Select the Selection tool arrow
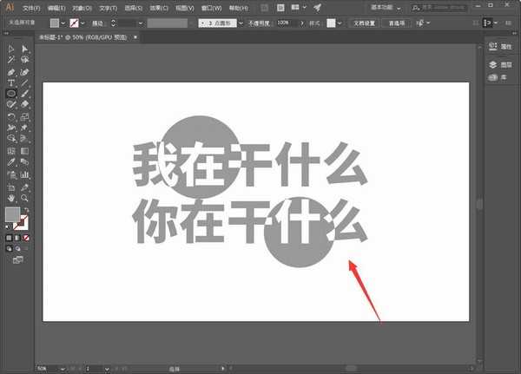 click(11, 49)
